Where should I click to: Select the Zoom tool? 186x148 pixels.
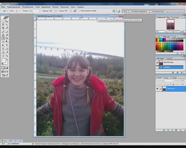tap(7, 56)
